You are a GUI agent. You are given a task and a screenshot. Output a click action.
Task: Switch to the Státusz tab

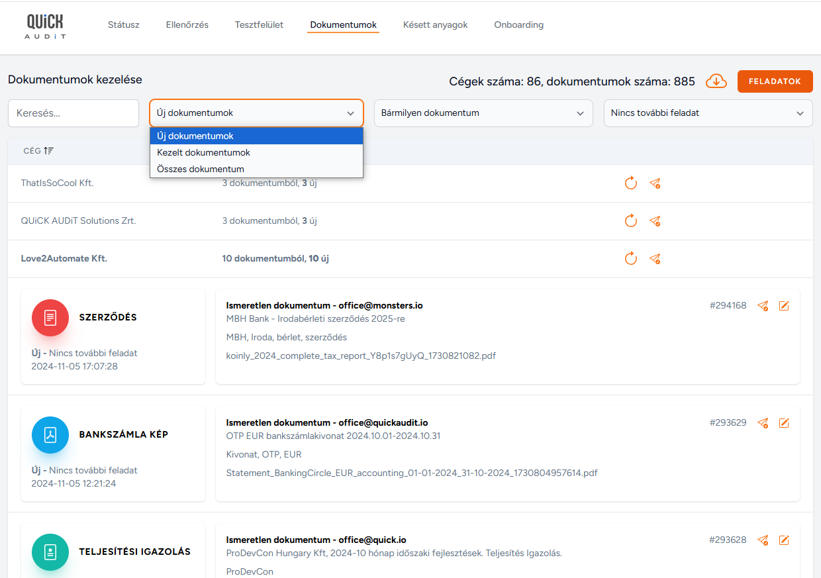(124, 25)
